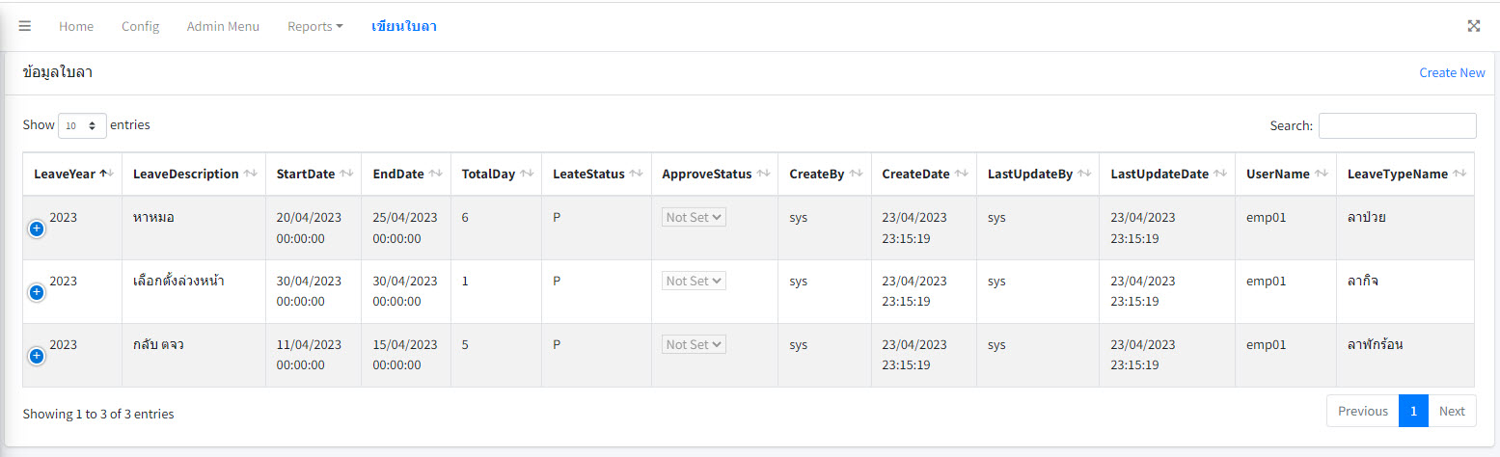1500x457 pixels.
Task: Open the hamburger sidebar menu
Action: pyautogui.click(x=25, y=26)
